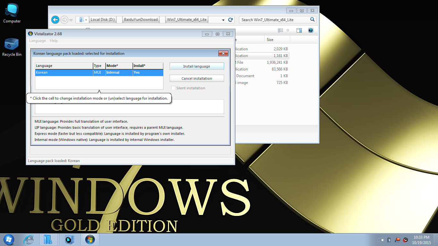Click Install* column header
This screenshot has width=438, height=246.
148,66
